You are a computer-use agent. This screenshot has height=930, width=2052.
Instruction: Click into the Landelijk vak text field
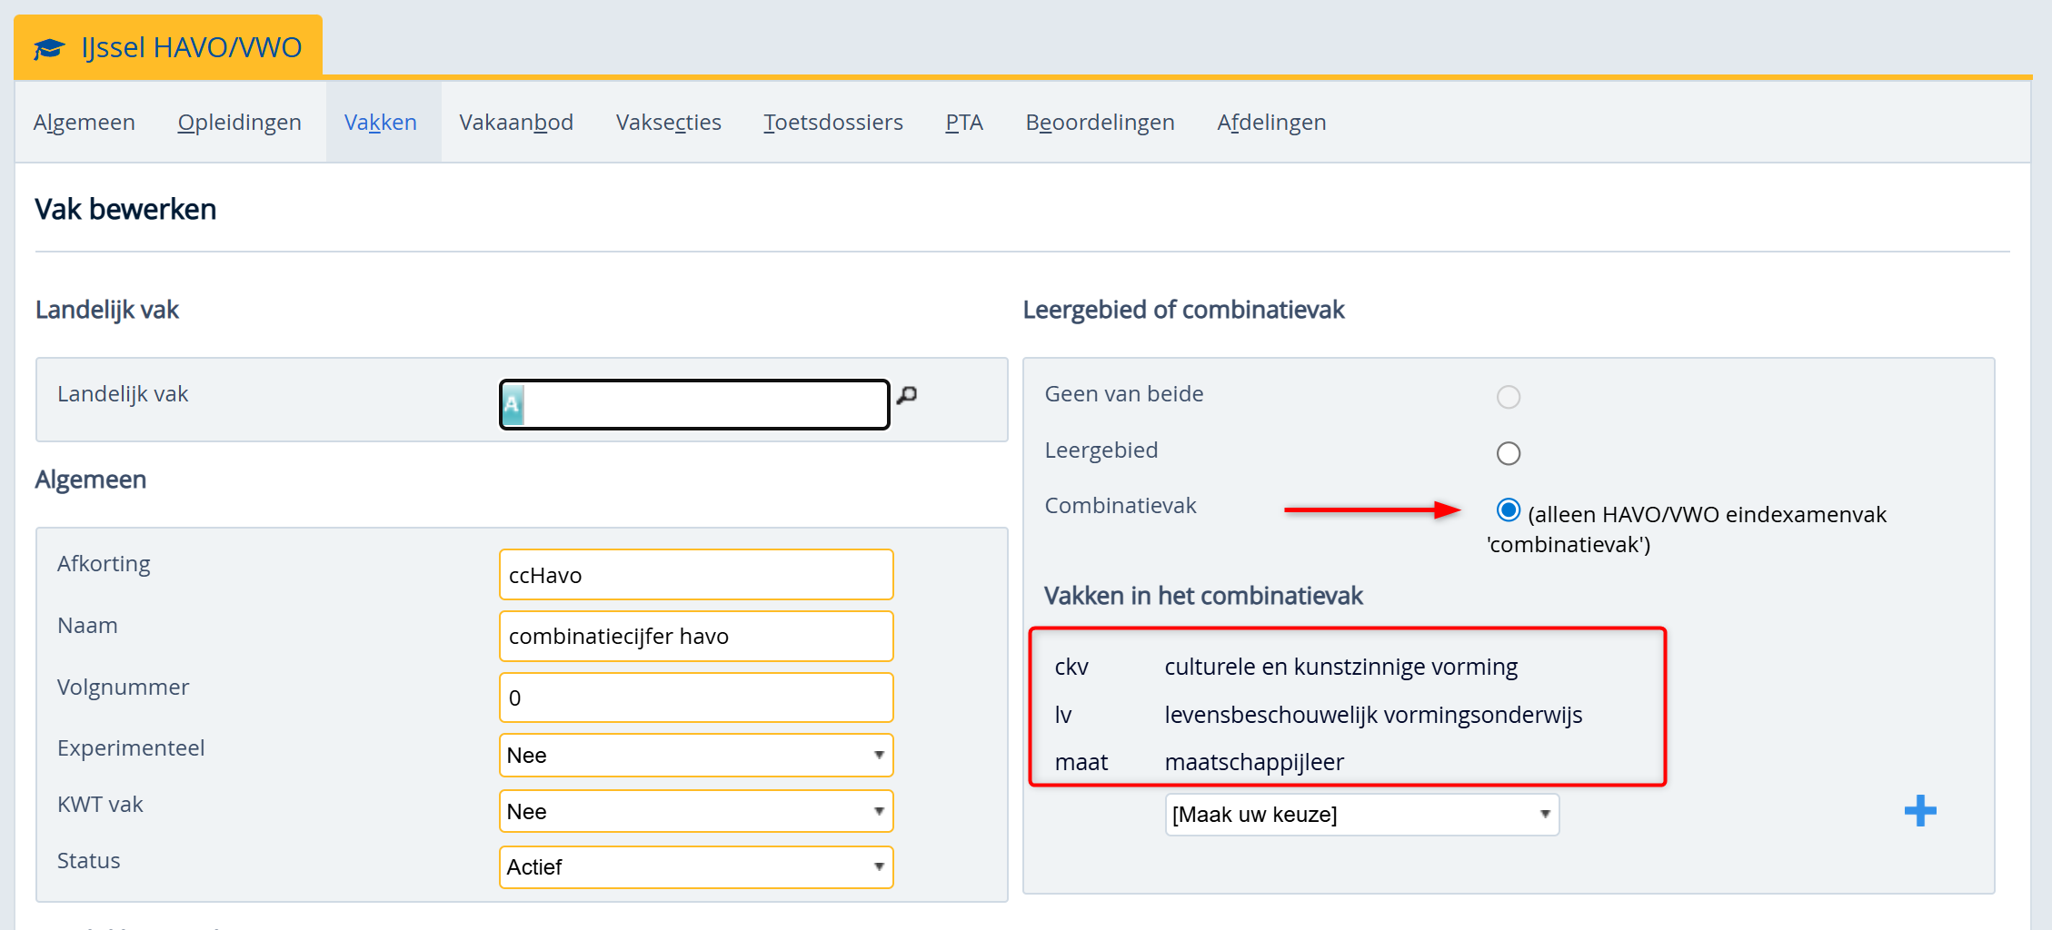704,405
